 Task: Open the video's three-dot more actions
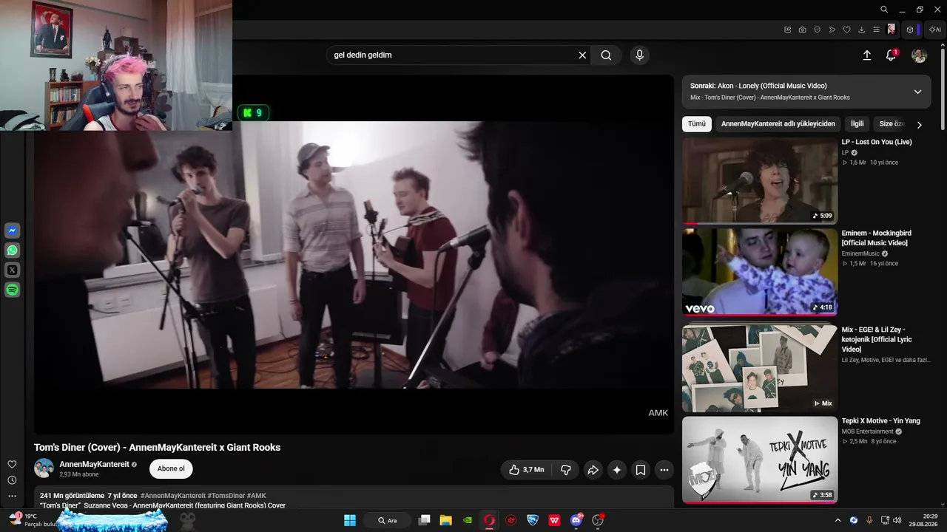[x=664, y=469]
